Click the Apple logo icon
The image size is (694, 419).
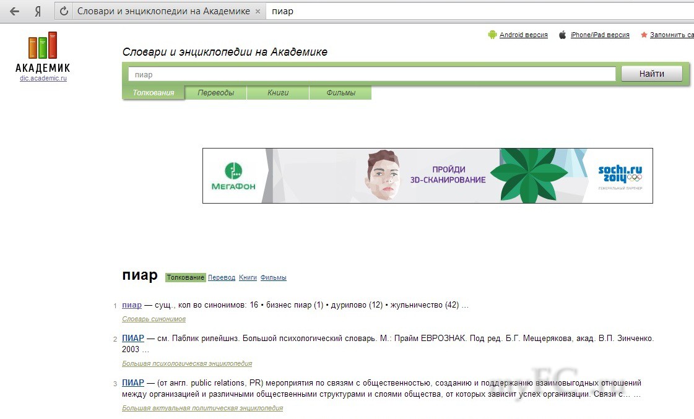click(x=563, y=35)
